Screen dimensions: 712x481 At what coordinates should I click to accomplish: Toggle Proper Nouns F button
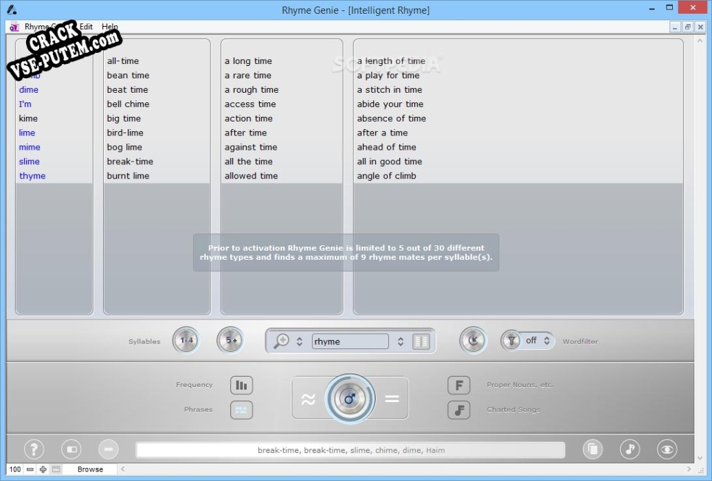tap(458, 385)
